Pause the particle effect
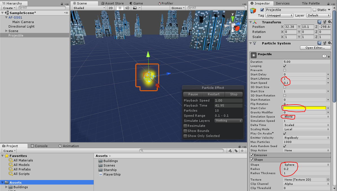337x191 pixels. [193, 94]
